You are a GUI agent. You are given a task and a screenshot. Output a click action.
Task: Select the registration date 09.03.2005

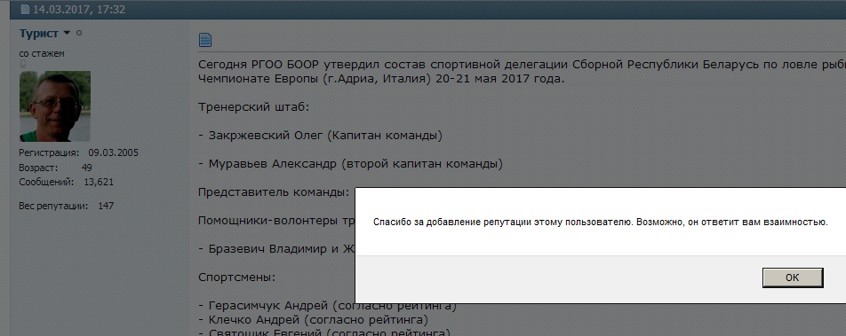coord(114,152)
